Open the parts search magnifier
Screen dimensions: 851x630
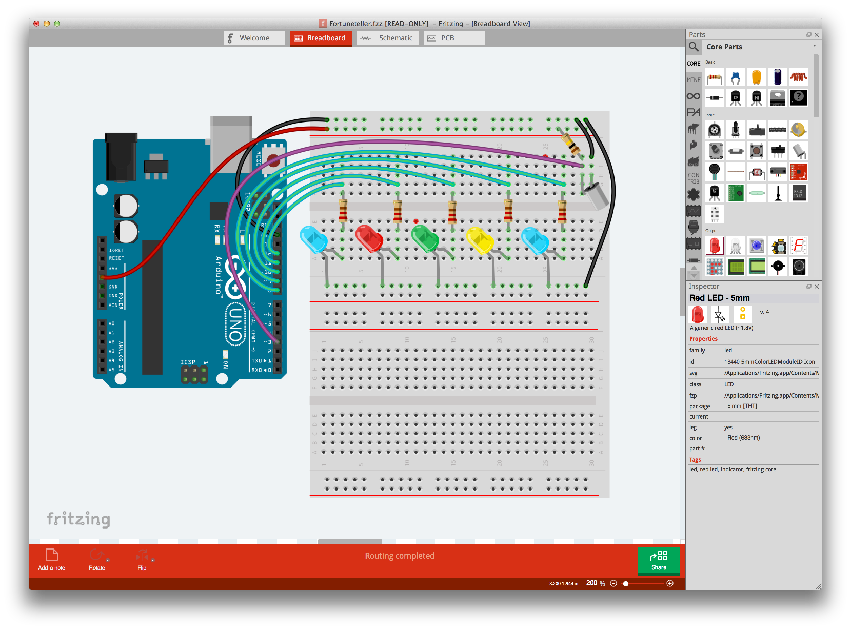(x=694, y=47)
